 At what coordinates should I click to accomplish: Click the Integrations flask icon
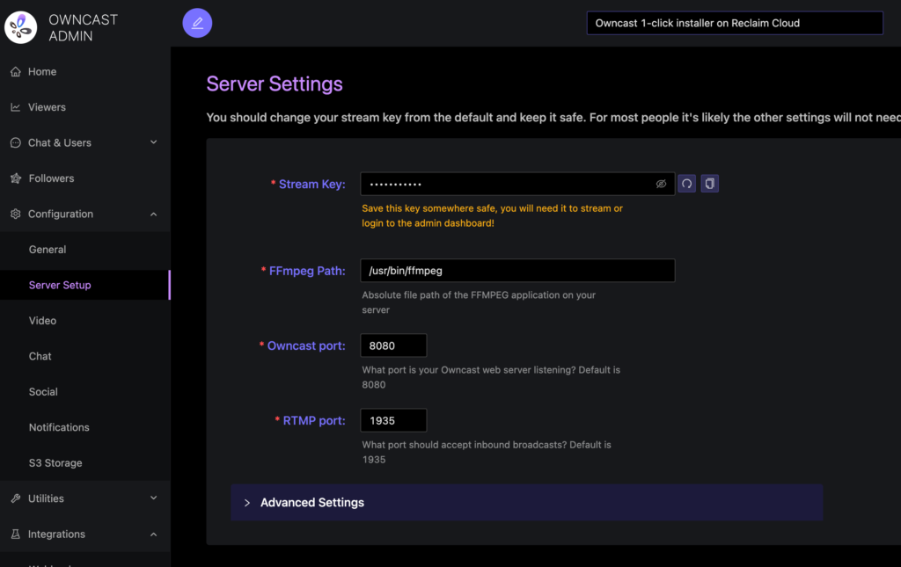tap(16, 534)
